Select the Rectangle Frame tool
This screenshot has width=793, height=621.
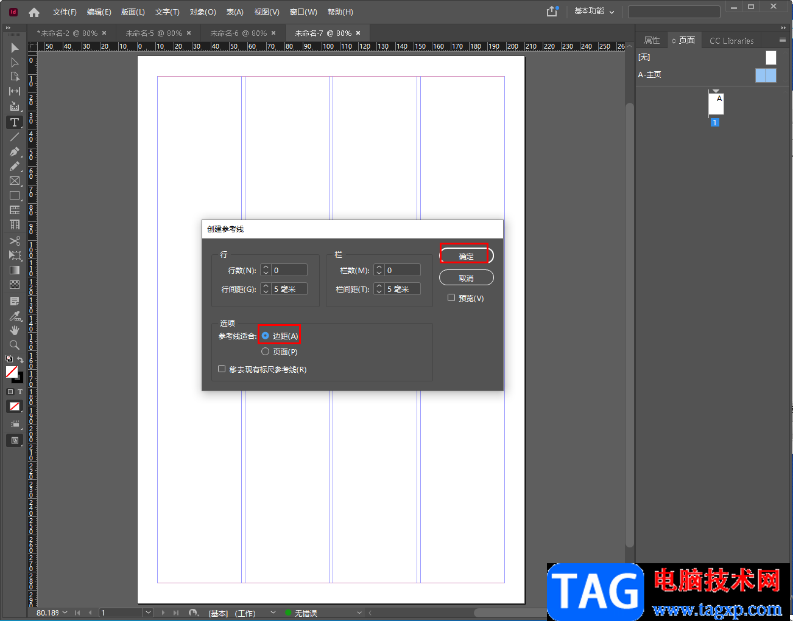pos(15,181)
